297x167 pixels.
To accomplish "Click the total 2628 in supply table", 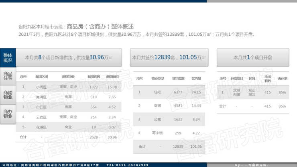I will [x=94, y=137].
